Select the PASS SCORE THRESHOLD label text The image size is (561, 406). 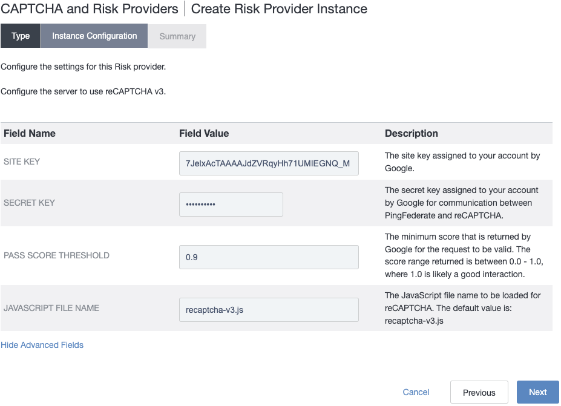[56, 256]
